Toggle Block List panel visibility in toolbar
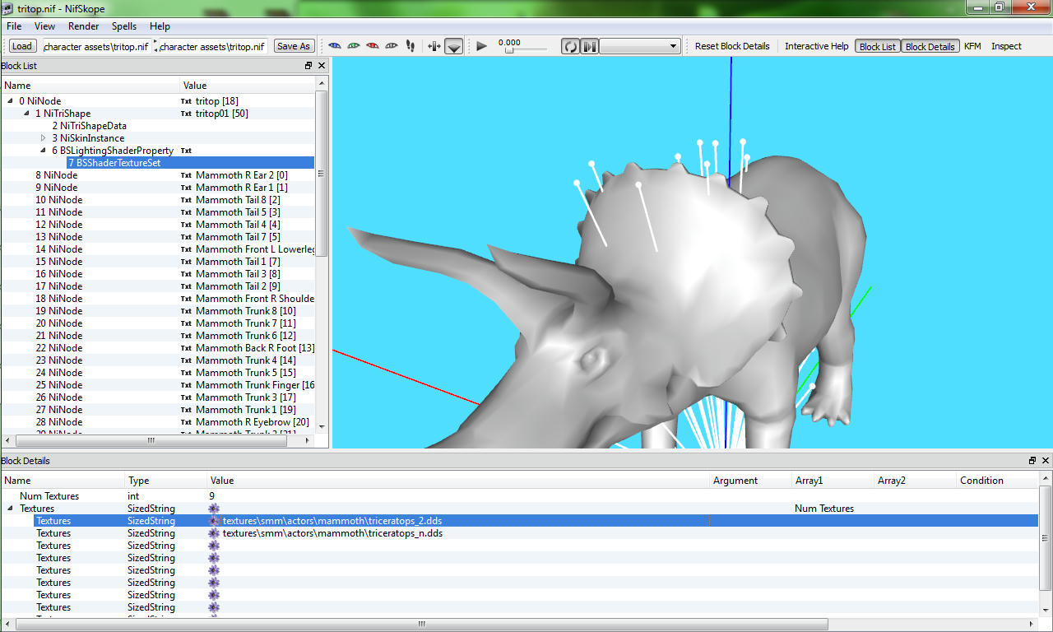The height and width of the screenshot is (632, 1053). (878, 46)
